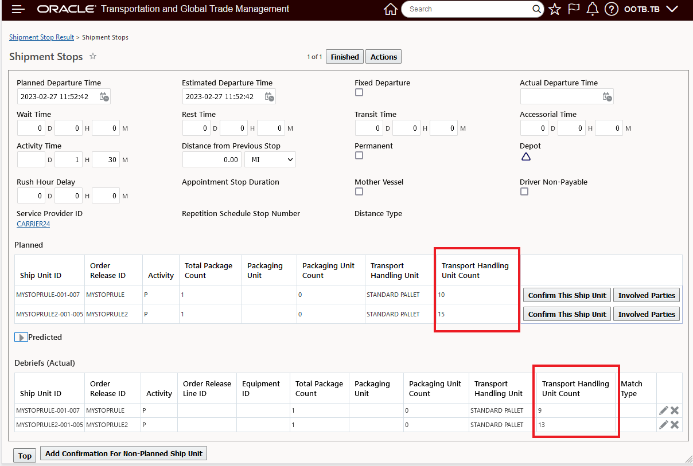This screenshot has width=693, height=466.
Task: Open the flag icon in header
Action: [x=574, y=9]
